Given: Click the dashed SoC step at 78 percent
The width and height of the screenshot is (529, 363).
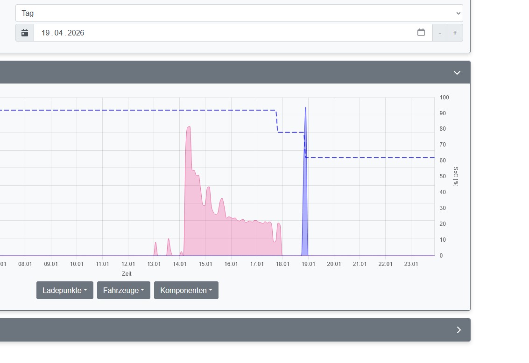Looking at the screenshot, I should pos(290,133).
